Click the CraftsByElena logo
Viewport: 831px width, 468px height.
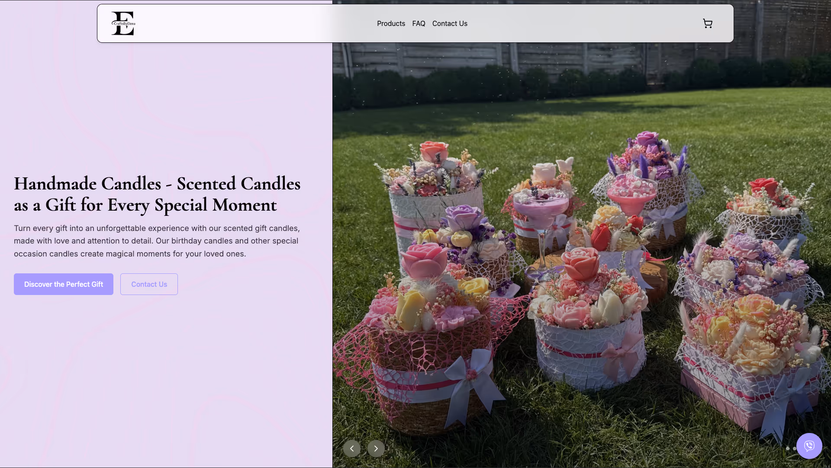coord(123,23)
